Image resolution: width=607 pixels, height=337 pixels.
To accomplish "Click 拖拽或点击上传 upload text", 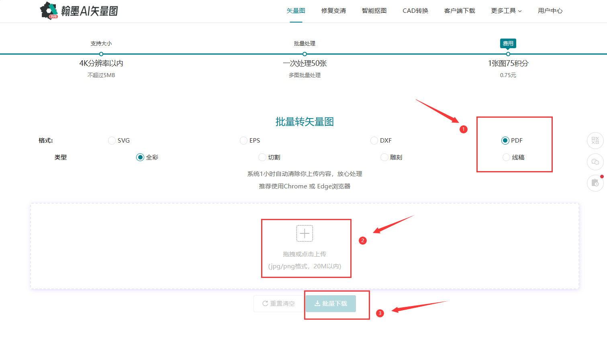I will pos(305,254).
